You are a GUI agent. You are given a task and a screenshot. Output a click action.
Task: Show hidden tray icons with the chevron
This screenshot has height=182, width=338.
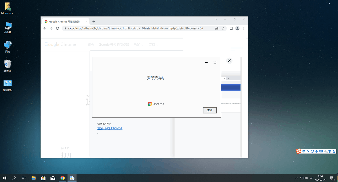click(x=297, y=178)
